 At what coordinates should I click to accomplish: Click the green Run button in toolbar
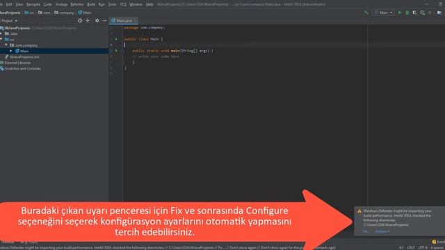coord(400,12)
